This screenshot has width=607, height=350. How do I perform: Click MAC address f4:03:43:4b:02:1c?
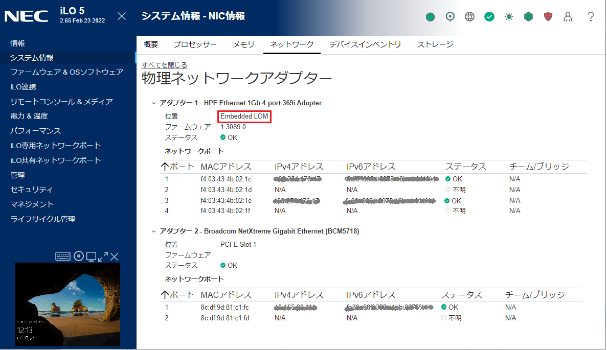click(x=226, y=179)
